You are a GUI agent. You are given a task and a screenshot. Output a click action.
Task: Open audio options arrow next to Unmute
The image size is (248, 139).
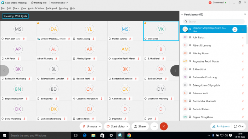coord(100,126)
